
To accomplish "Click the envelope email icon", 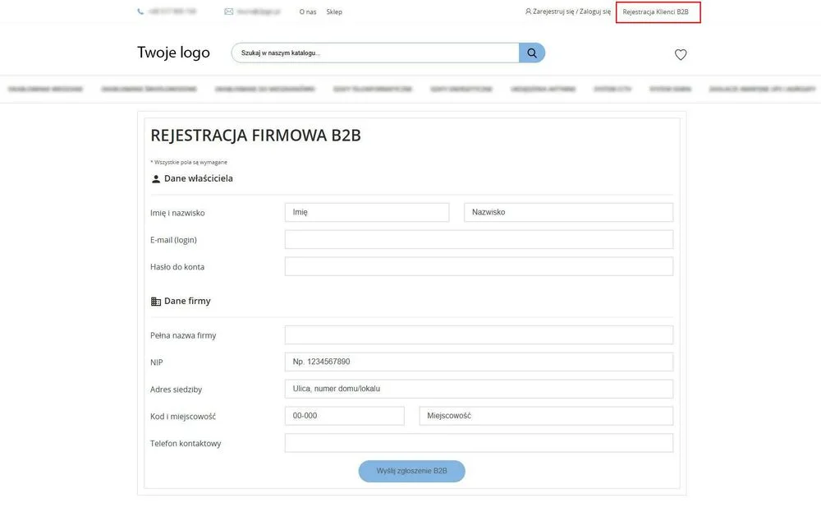I will (x=229, y=12).
